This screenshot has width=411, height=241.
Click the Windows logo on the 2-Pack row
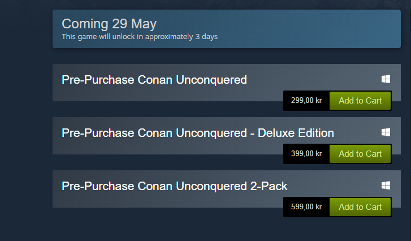386,186
